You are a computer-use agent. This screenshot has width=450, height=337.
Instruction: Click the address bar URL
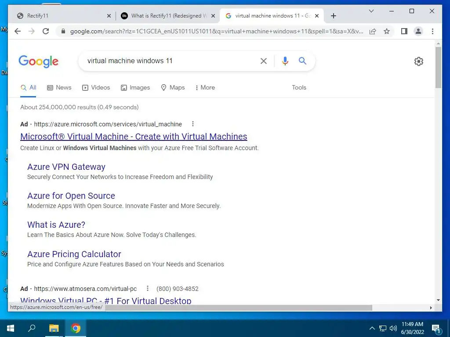point(217,31)
